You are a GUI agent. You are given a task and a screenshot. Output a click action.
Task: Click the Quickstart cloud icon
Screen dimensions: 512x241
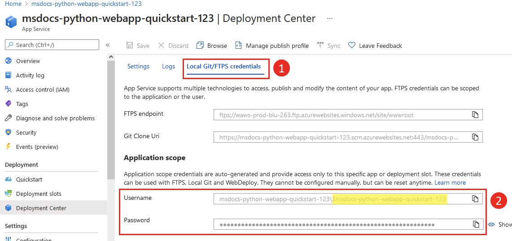(9, 179)
